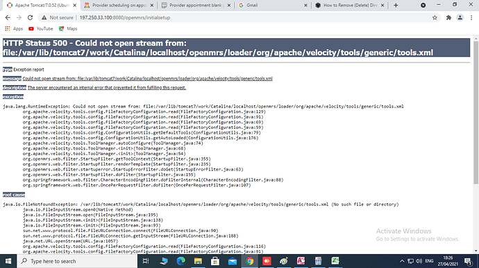
Task: Close the Provider scheduling tab
Action: (x=152, y=5)
